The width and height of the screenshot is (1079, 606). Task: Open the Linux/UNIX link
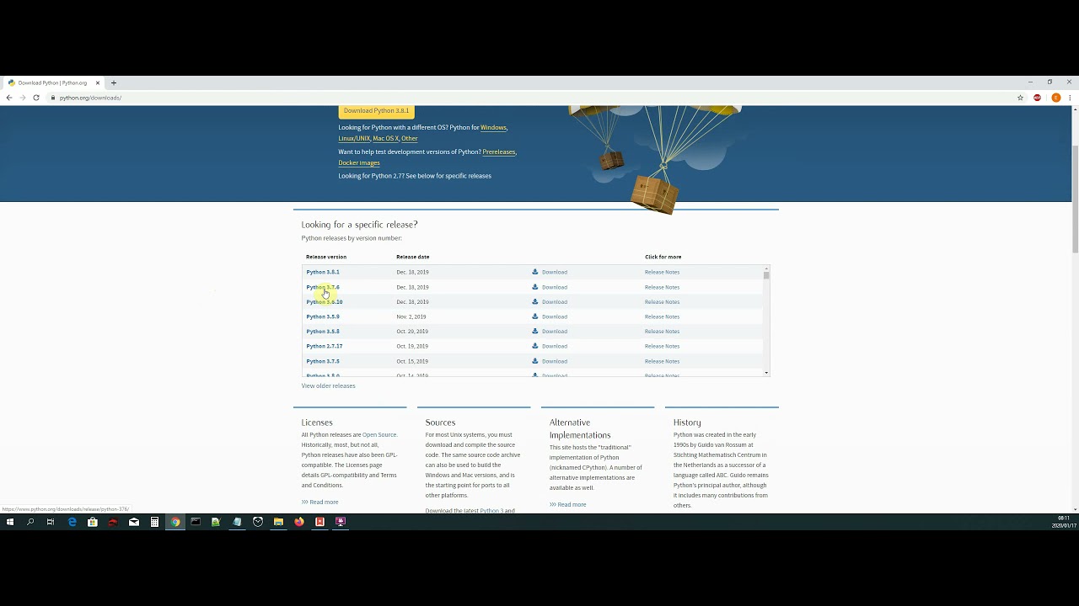click(x=354, y=139)
